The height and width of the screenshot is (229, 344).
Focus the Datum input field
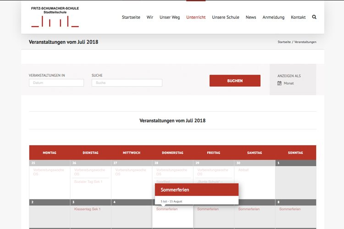coord(56,83)
